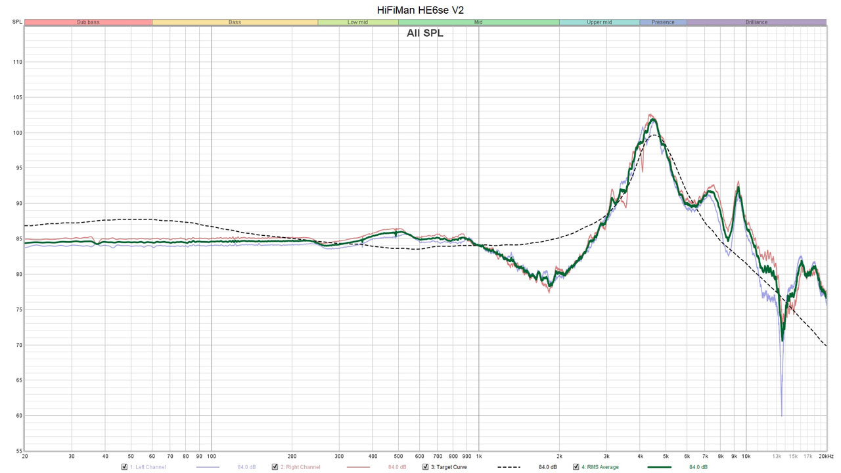Viewport: 841px width, 473px height.
Task: Click the Left Channel purple line sample
Action: pyautogui.click(x=208, y=467)
